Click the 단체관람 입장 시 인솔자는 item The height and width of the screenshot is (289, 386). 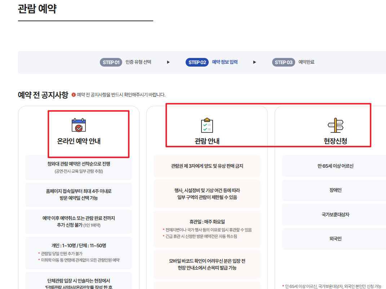point(79,281)
